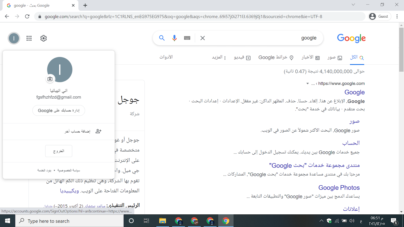Screen dimensions: 404x227
Task: Switch to the فيديو tab
Action: (242, 58)
